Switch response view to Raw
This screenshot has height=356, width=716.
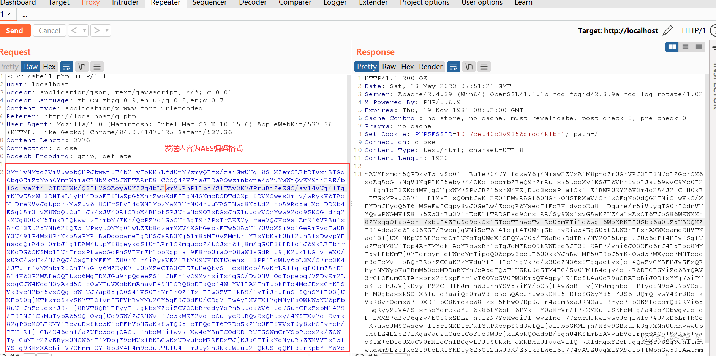click(x=389, y=67)
